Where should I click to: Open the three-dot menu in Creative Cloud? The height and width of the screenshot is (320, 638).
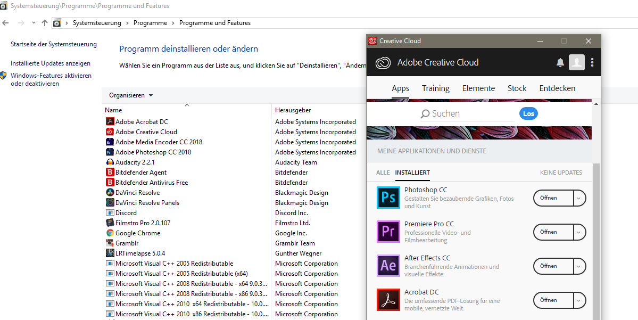[592, 62]
